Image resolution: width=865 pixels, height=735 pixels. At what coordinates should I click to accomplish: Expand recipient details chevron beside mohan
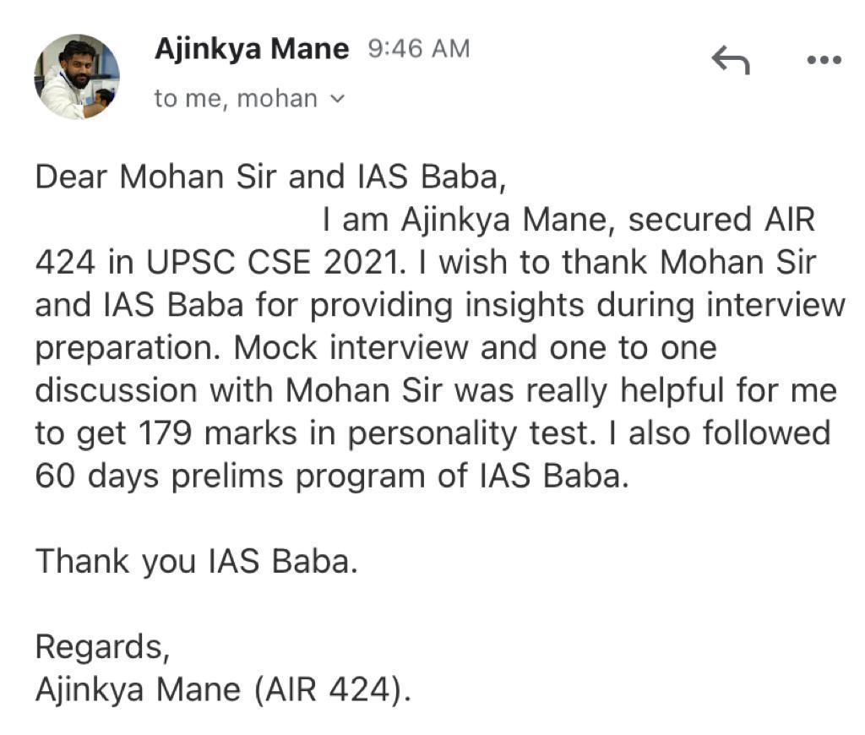(x=336, y=100)
